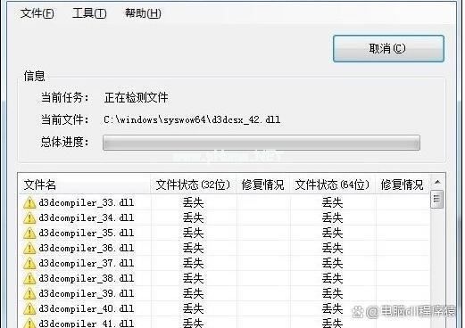
Task: Click warning icon beside d3dcompiler_39.dll
Action: [x=29, y=294]
